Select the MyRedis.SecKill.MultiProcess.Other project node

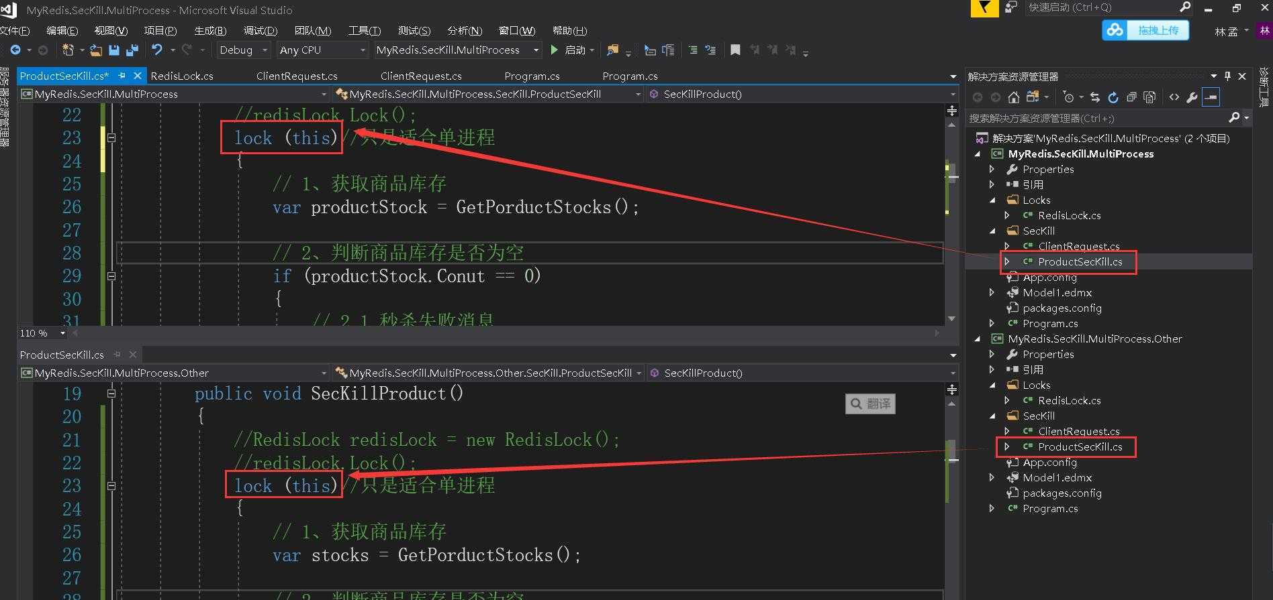point(1094,339)
